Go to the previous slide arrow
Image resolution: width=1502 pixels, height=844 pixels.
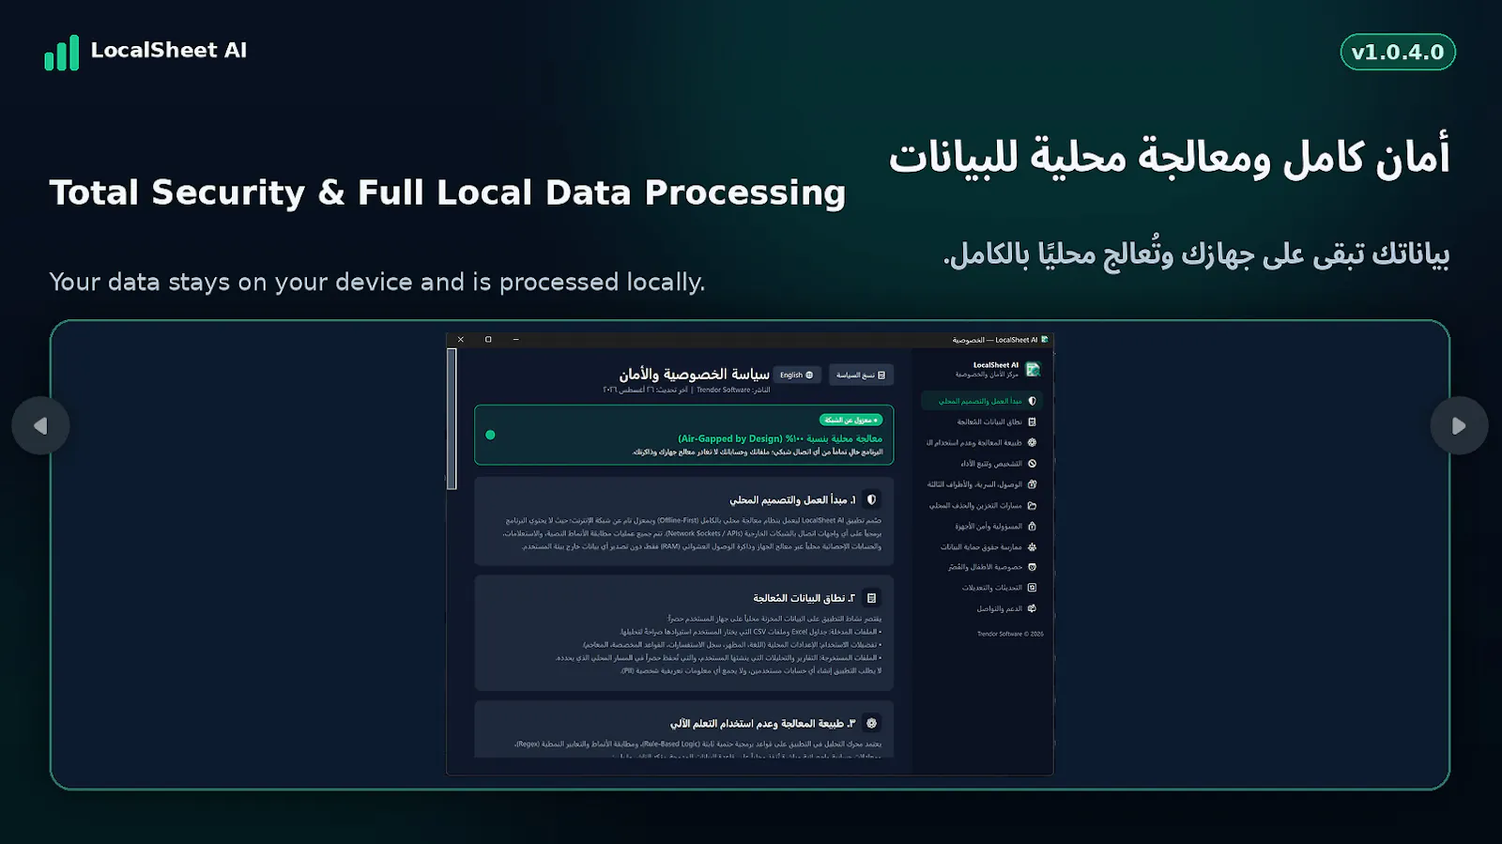(40, 426)
